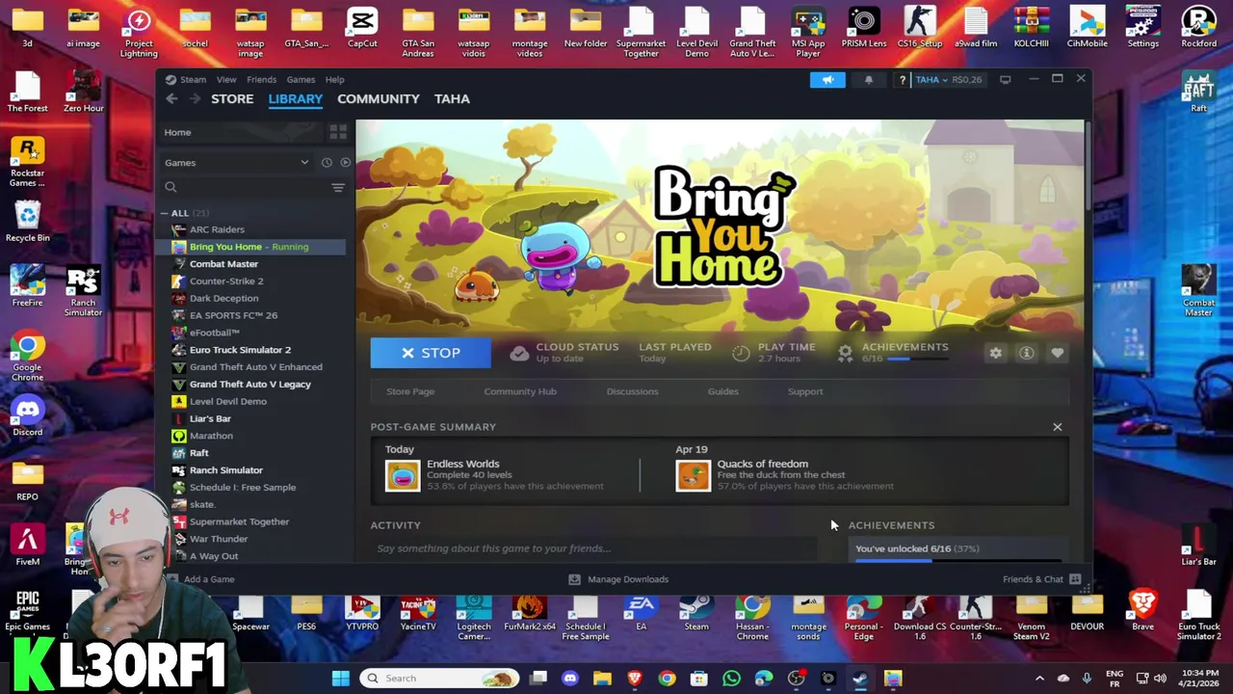Click the Quacks of freedom achievement icon
Image resolution: width=1233 pixels, height=694 pixels.
coord(693,475)
